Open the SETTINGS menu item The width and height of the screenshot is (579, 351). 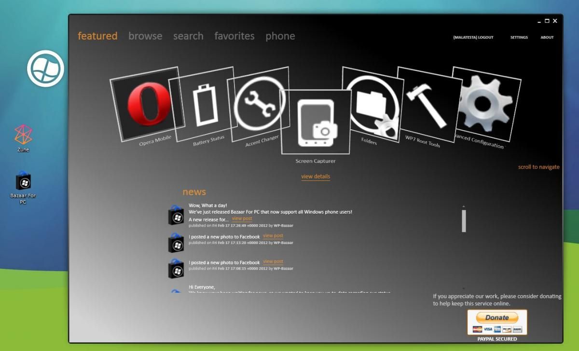[519, 37]
